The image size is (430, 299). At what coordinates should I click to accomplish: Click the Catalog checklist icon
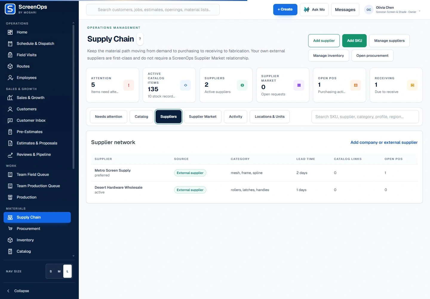(x=10, y=251)
